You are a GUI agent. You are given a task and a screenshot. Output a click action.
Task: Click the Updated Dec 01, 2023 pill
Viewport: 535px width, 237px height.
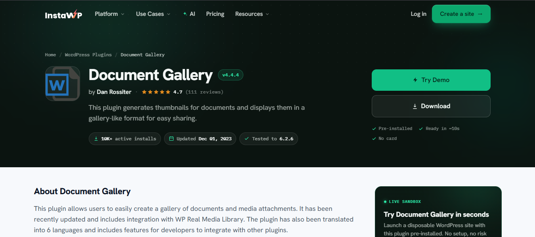click(x=200, y=139)
